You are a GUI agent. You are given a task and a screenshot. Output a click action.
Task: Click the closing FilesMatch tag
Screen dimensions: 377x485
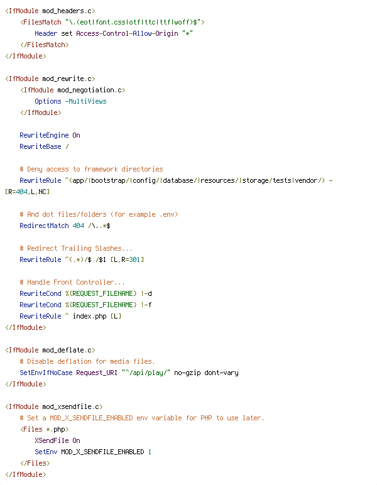click(45, 45)
